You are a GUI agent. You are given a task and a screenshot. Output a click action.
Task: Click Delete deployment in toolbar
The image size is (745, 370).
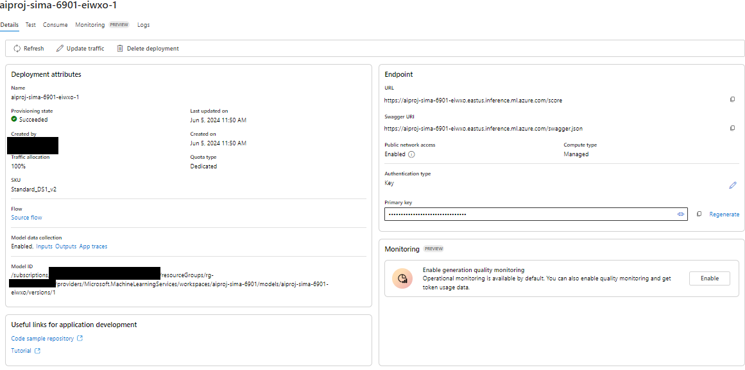pos(148,48)
